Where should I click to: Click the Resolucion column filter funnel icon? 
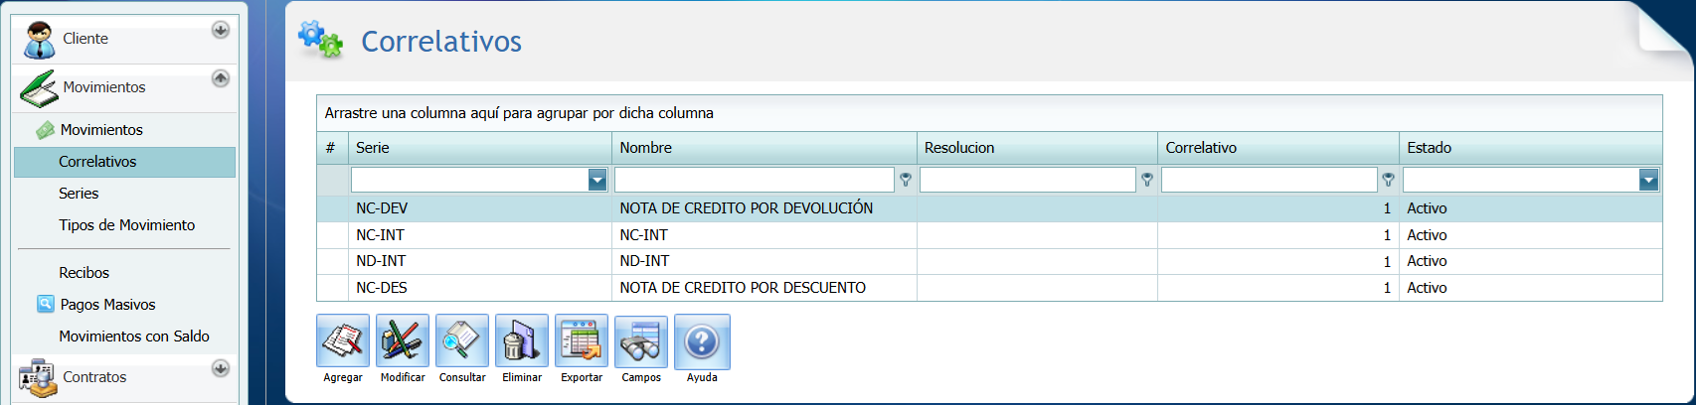(x=1147, y=180)
